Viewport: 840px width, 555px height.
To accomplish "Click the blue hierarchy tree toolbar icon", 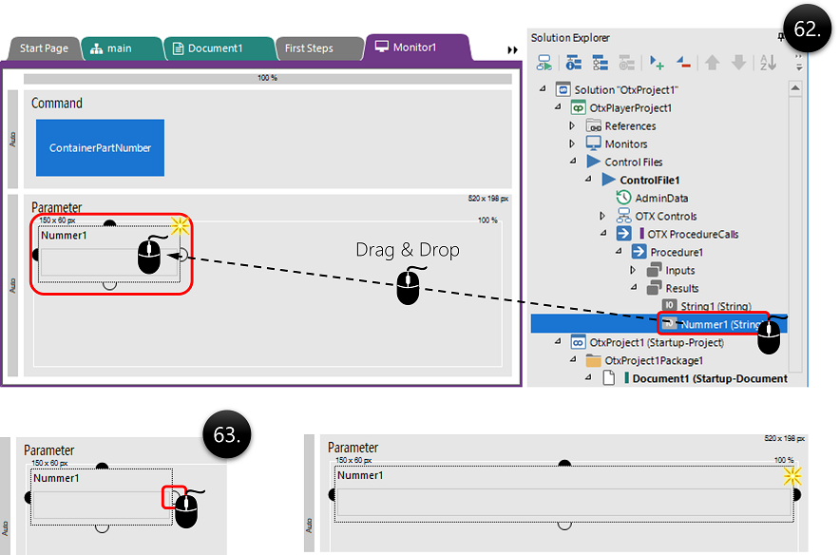I will click(x=601, y=63).
